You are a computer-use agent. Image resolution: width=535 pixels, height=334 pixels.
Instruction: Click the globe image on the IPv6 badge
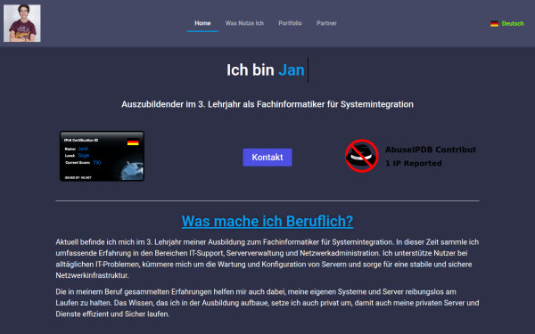pos(131,170)
